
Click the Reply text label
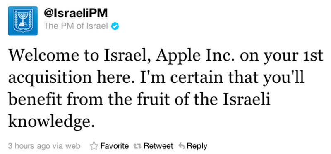click(197, 146)
